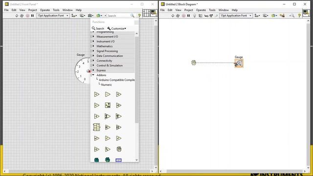
Task: Click the Front Panel VI icon
Action: 154,13
